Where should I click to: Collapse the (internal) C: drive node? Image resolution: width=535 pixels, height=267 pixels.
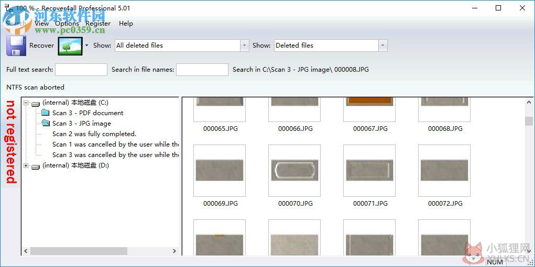[x=26, y=103]
